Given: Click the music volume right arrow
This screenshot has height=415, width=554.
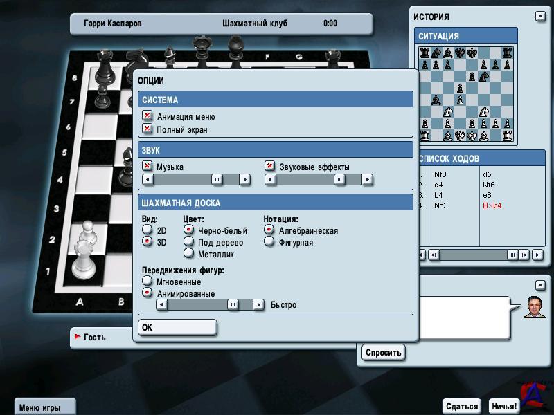Looking at the screenshot, I should [x=244, y=180].
